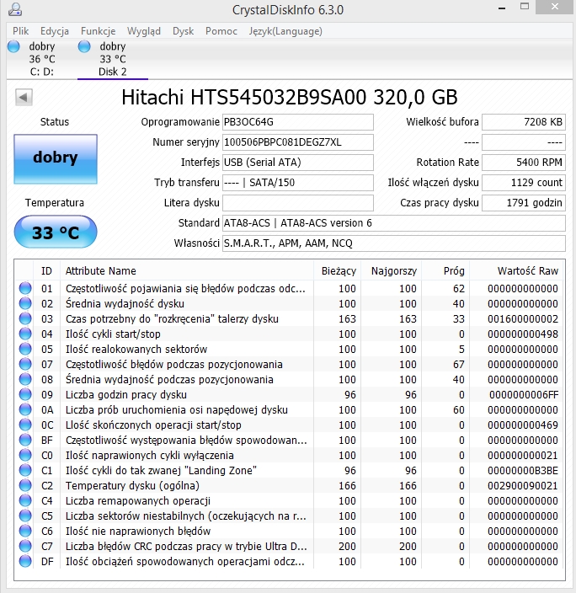Screen dimensions: 576x593
Task: Click the status orb for attribute 0C
Action: pos(25,425)
